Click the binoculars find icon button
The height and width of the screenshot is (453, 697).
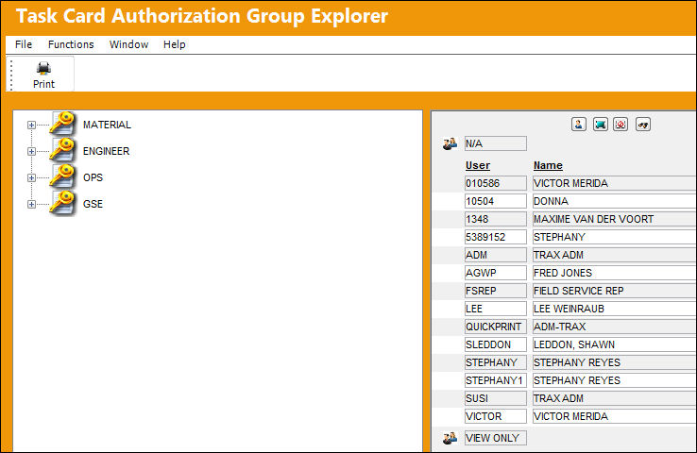[643, 125]
